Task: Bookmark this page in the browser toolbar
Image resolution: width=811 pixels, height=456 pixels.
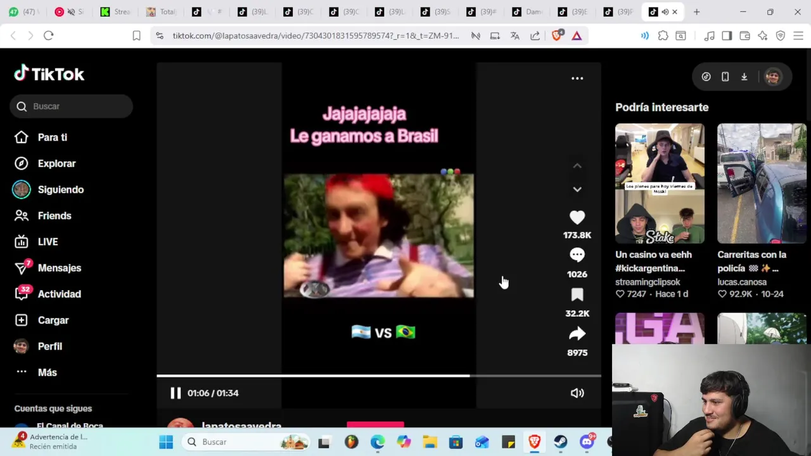Action: coord(136,35)
